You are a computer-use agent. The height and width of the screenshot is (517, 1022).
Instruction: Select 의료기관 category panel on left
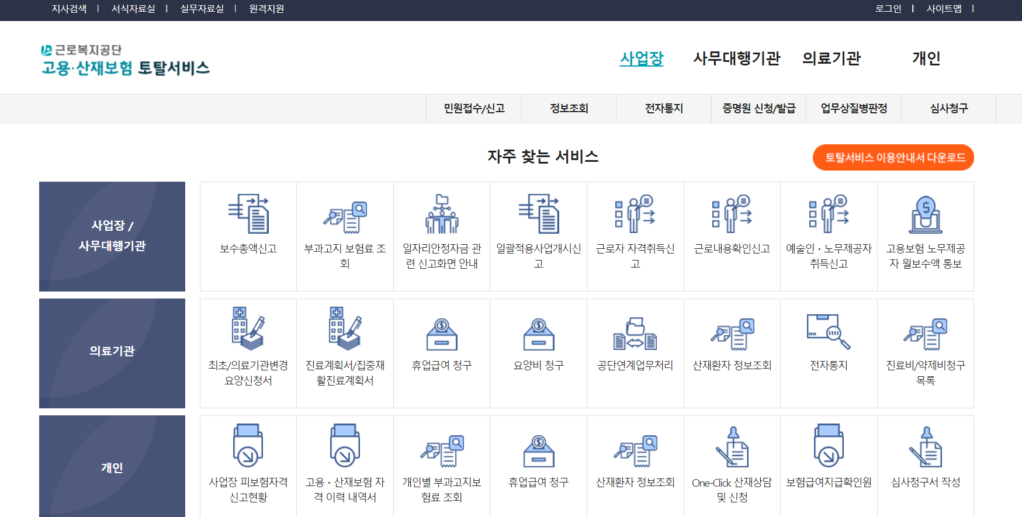[112, 353]
